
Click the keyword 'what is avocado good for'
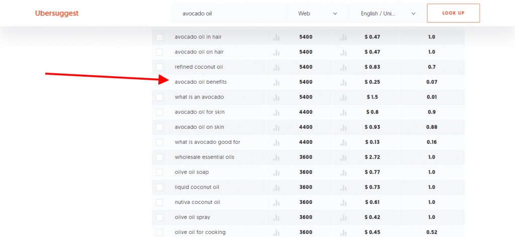click(208, 142)
